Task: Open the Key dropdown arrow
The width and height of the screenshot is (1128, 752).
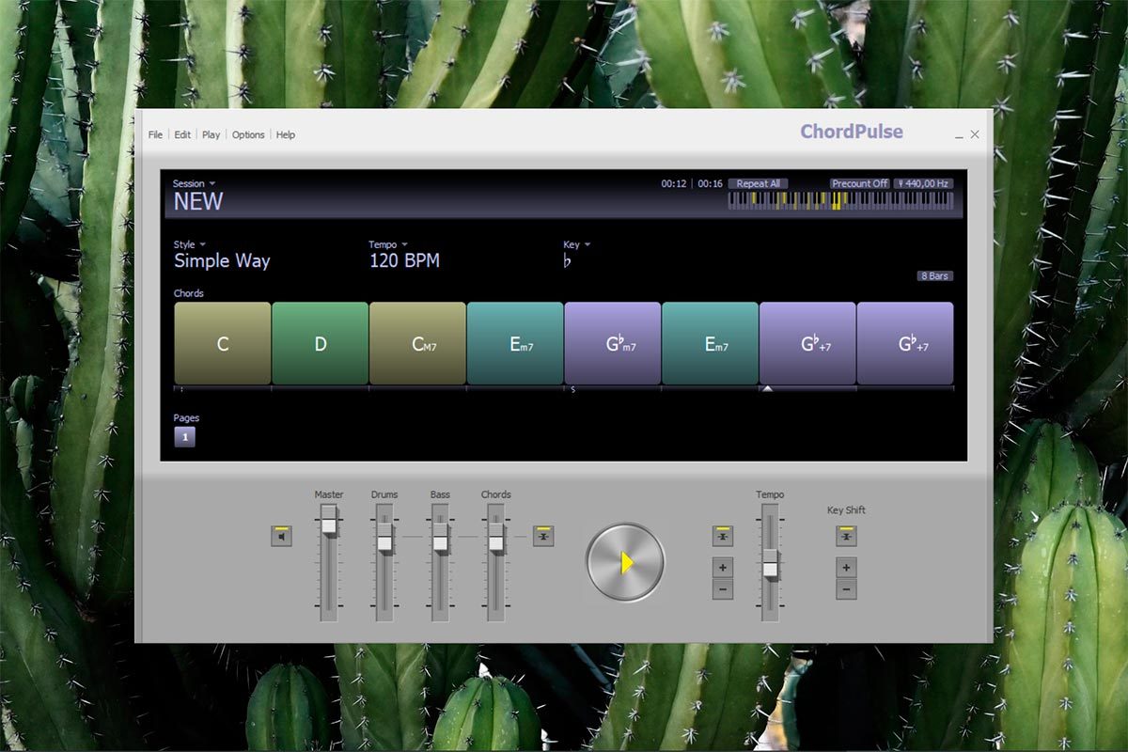Action: tap(587, 245)
